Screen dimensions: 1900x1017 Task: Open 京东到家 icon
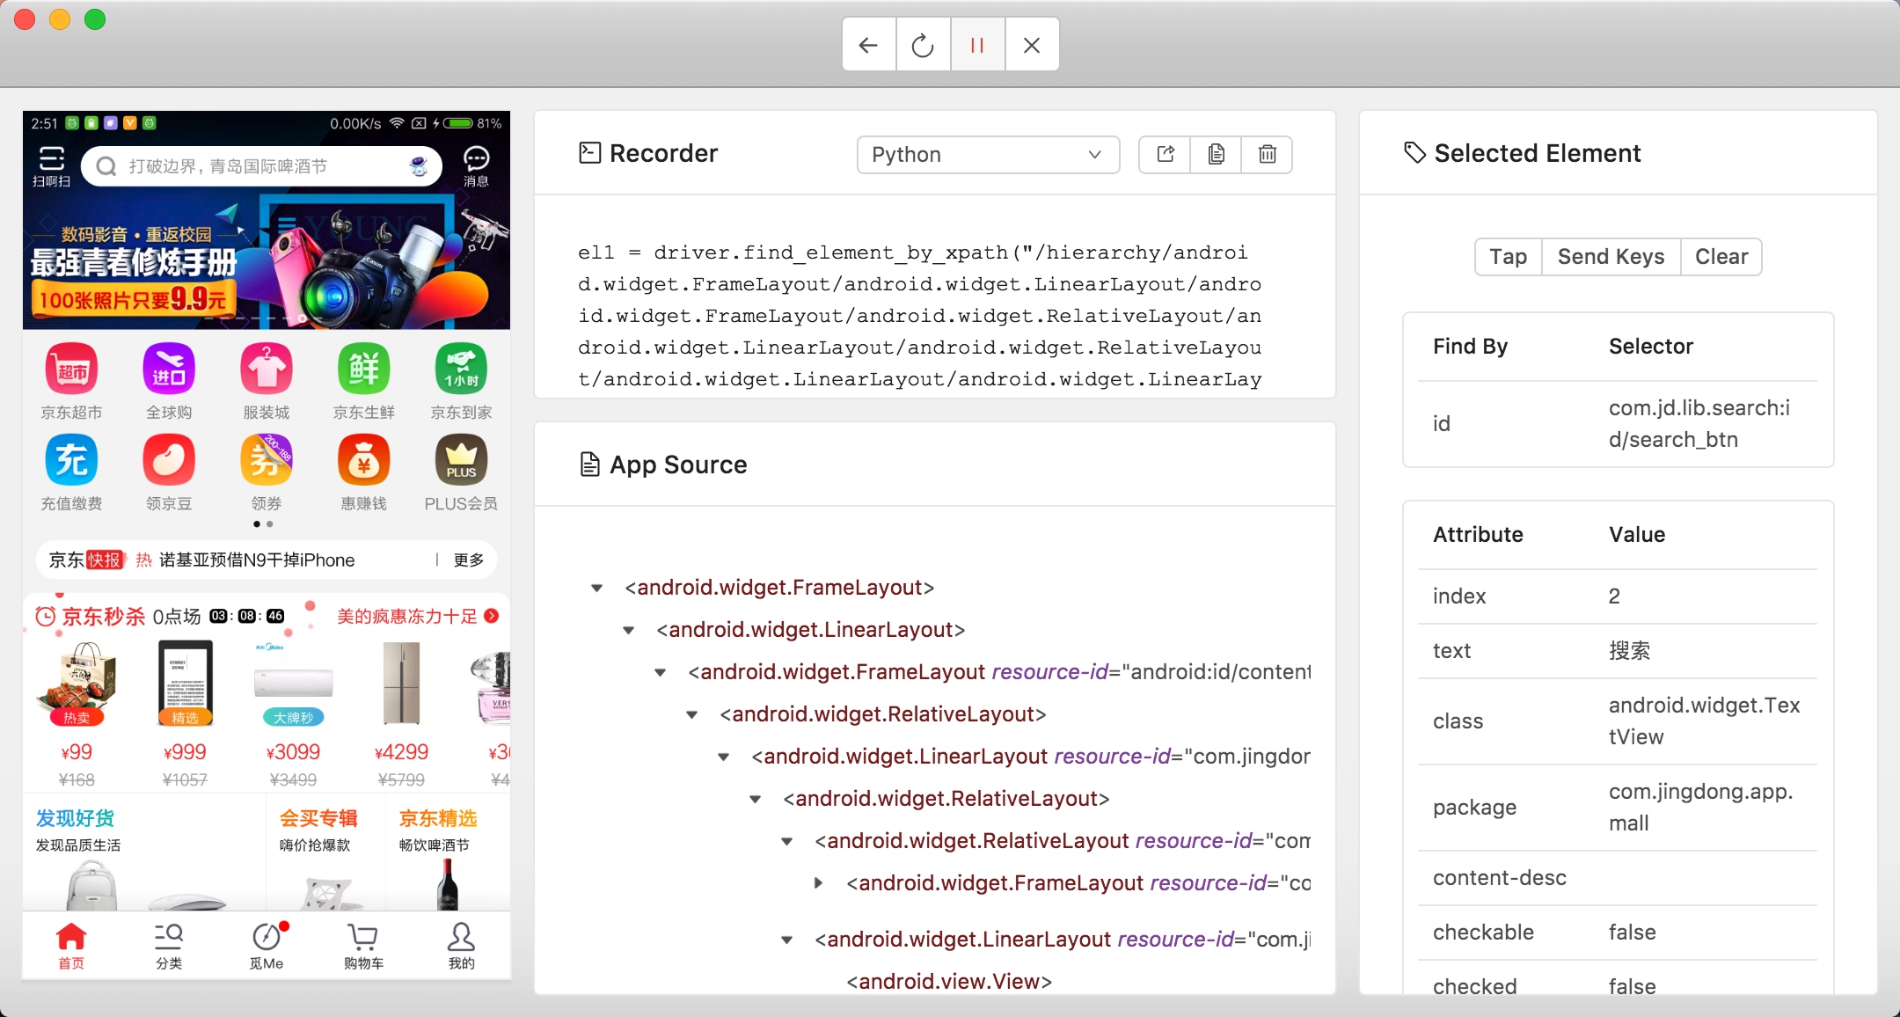(461, 381)
